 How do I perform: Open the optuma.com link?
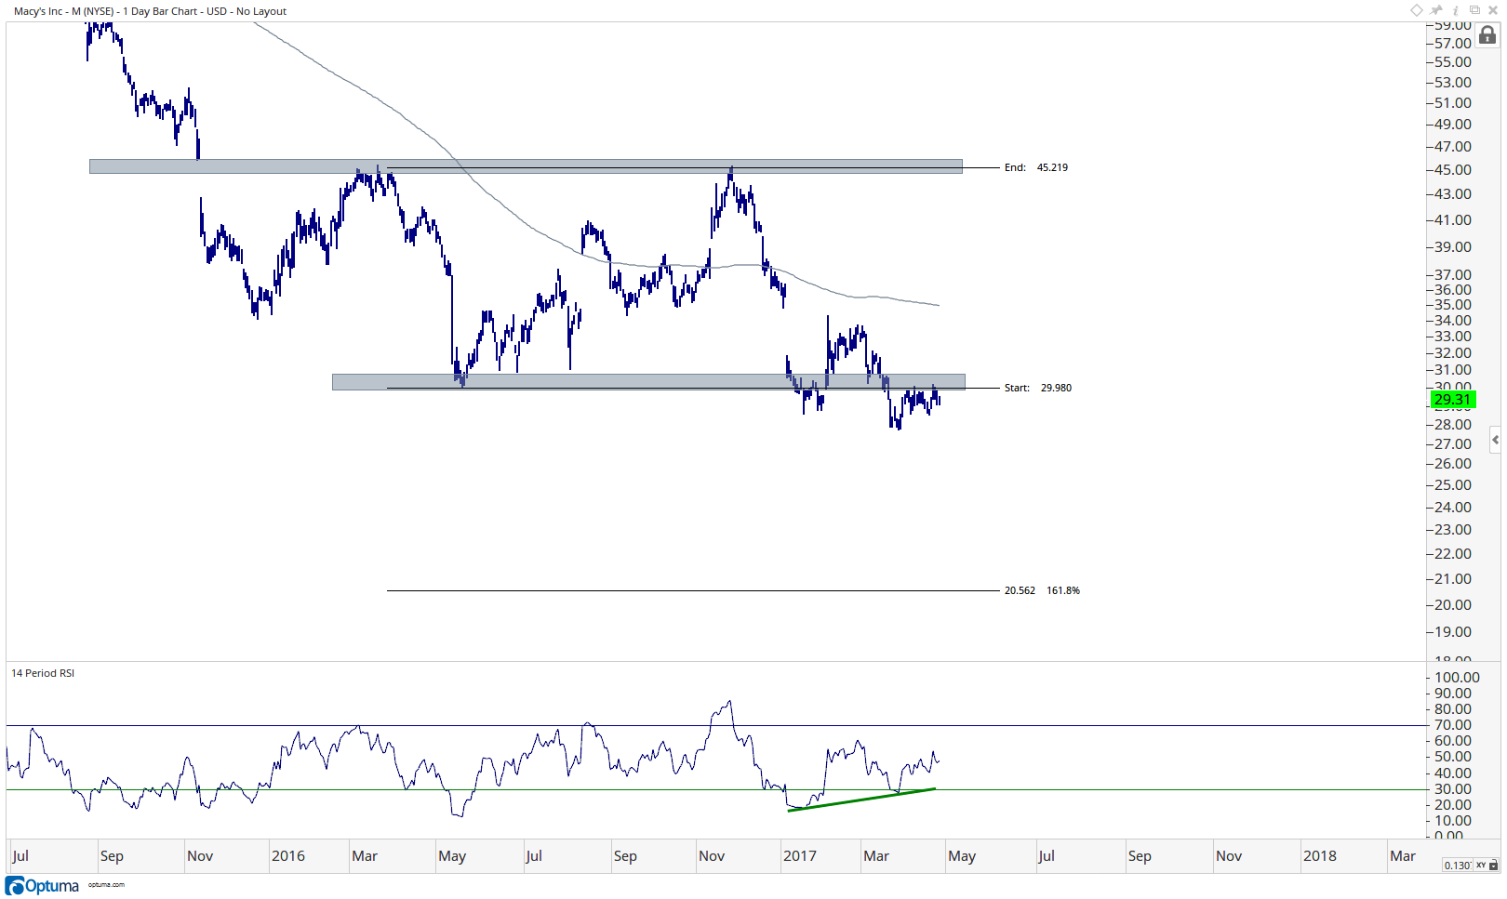click(106, 885)
